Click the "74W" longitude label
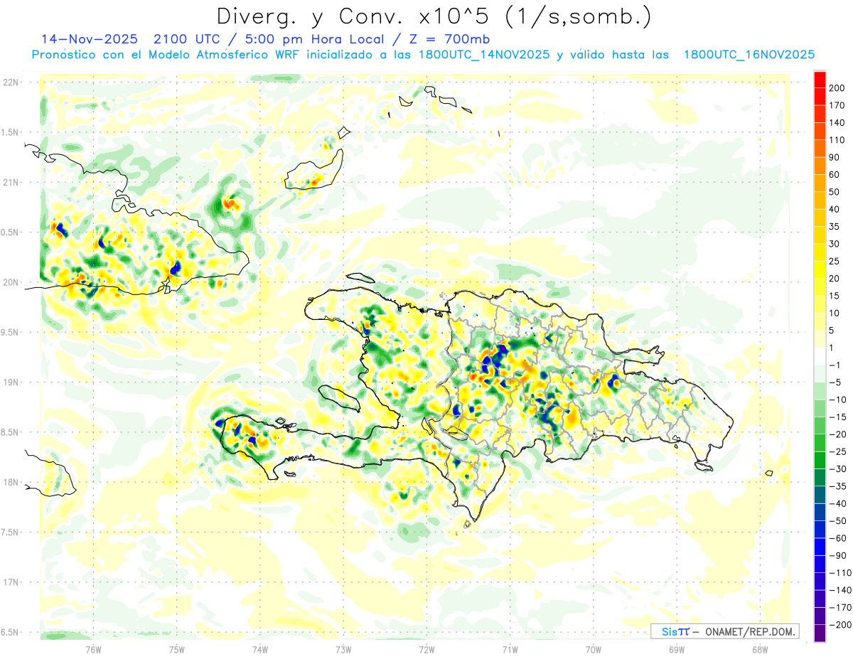This screenshot has width=853, height=659. 260,649
